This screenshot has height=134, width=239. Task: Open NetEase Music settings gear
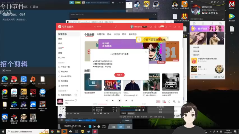point(155,27)
